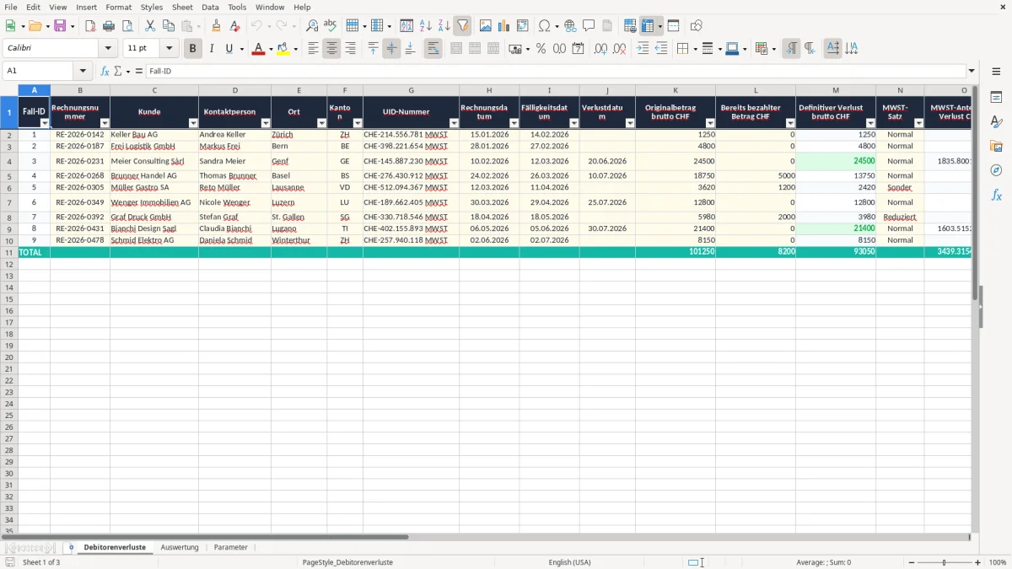Open the font color dropdown arrow
Image resolution: width=1012 pixels, height=569 pixels.
pos(270,49)
